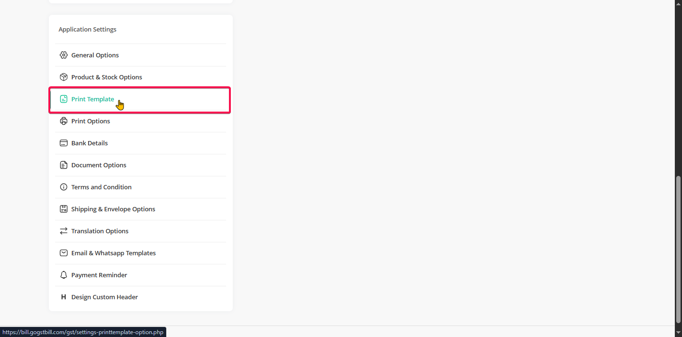
Task: Open Terms and Condition settings
Action: [101, 187]
